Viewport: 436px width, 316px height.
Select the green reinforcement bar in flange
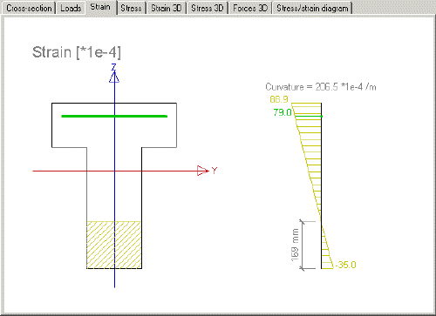(114, 116)
